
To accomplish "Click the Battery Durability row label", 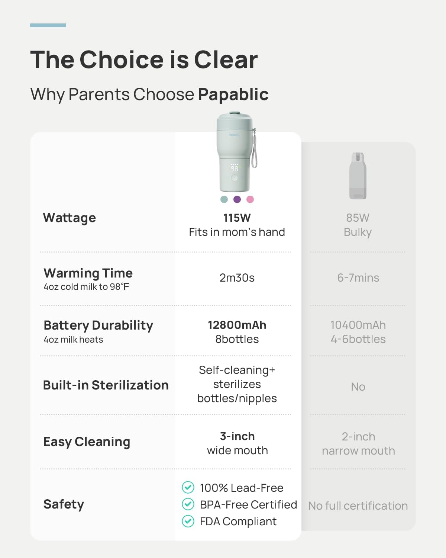I will coord(98,325).
